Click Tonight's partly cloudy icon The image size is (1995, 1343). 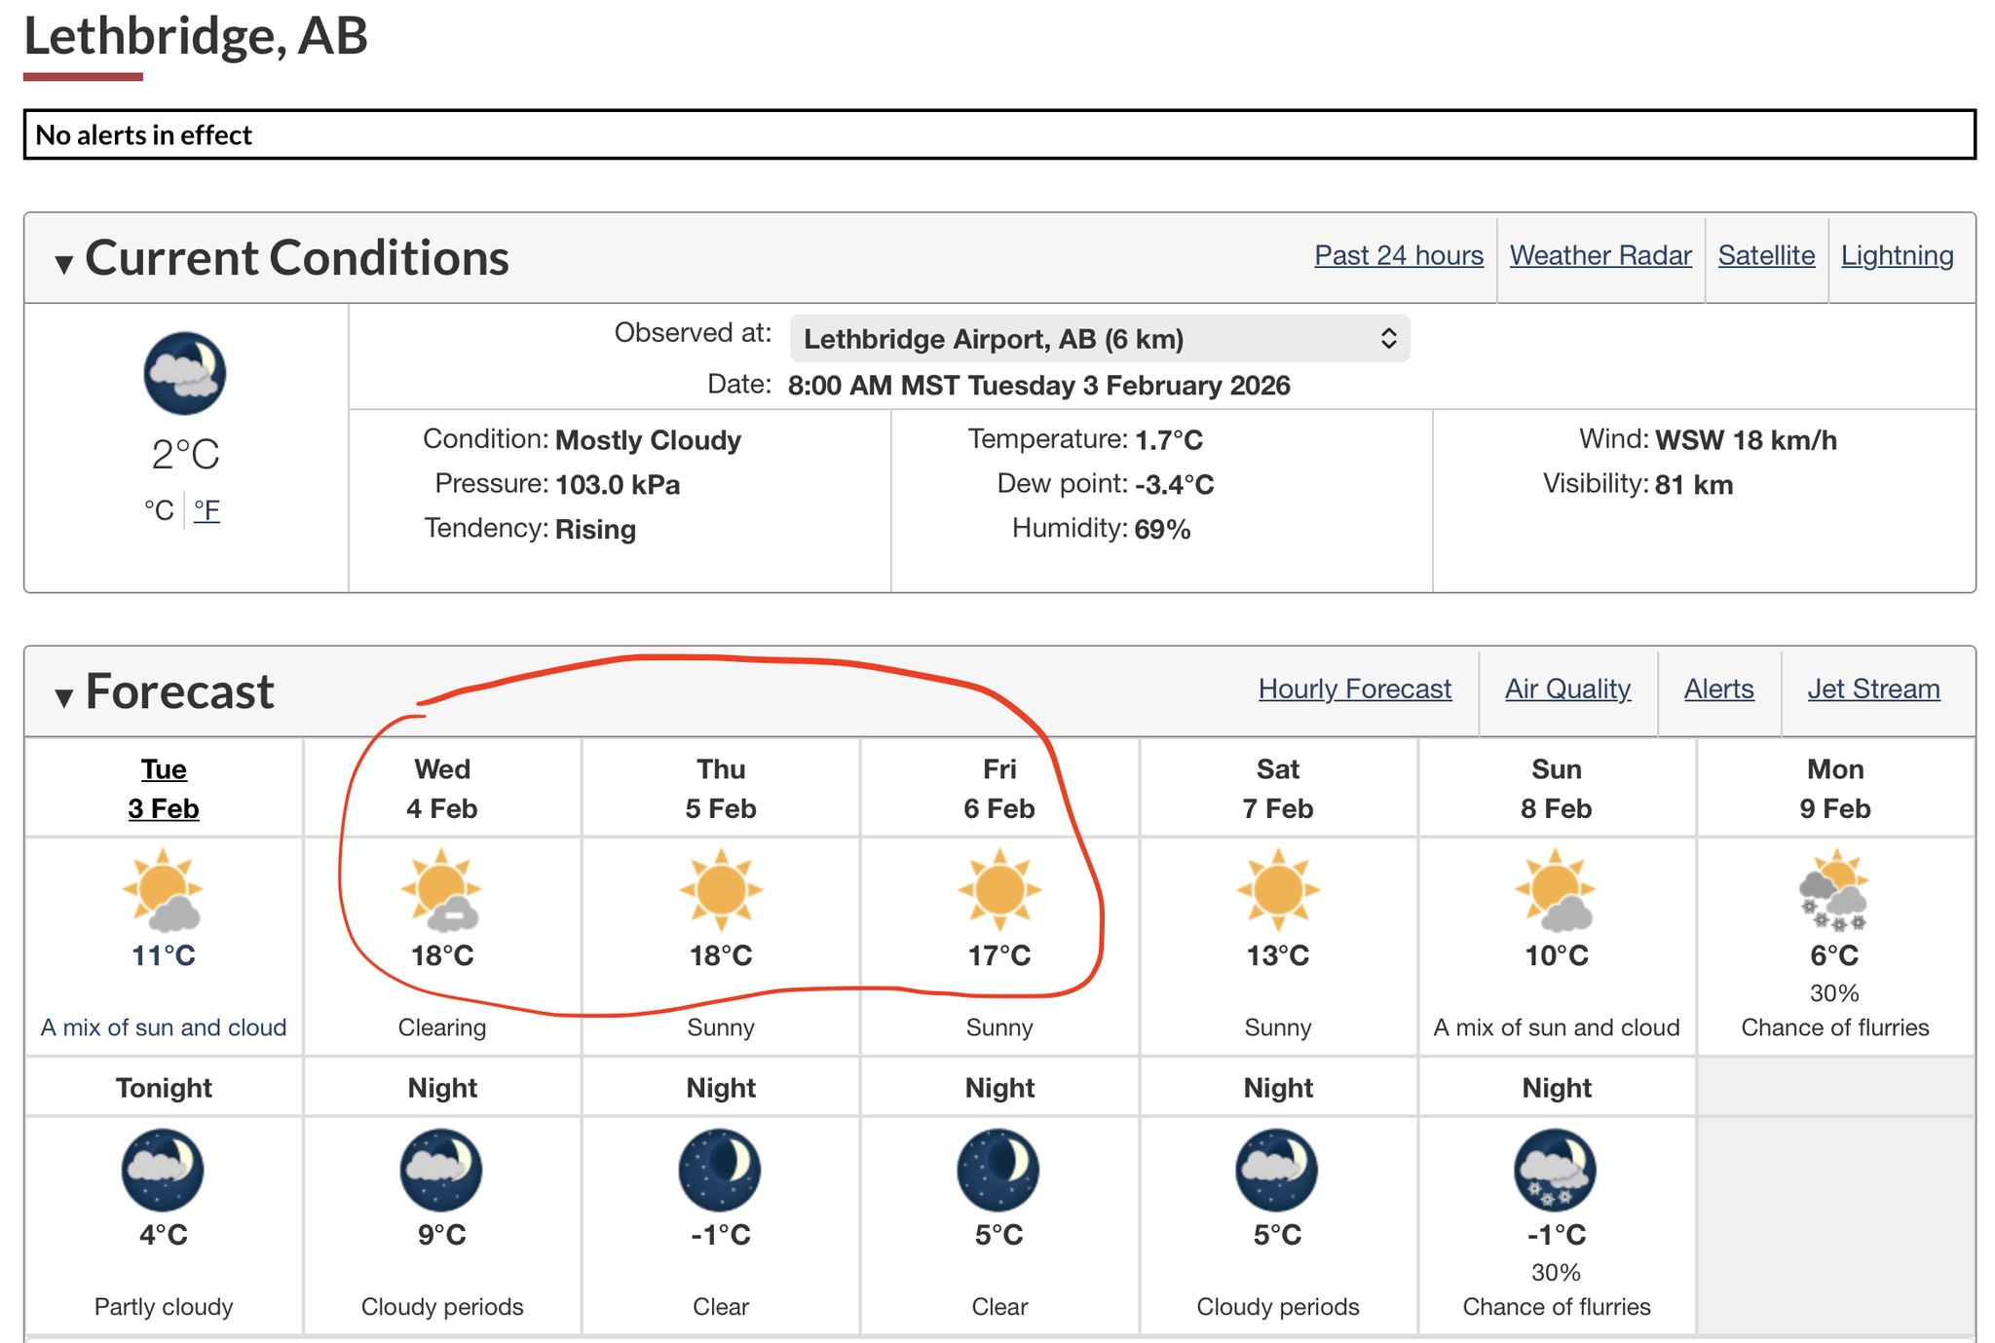click(x=163, y=1169)
